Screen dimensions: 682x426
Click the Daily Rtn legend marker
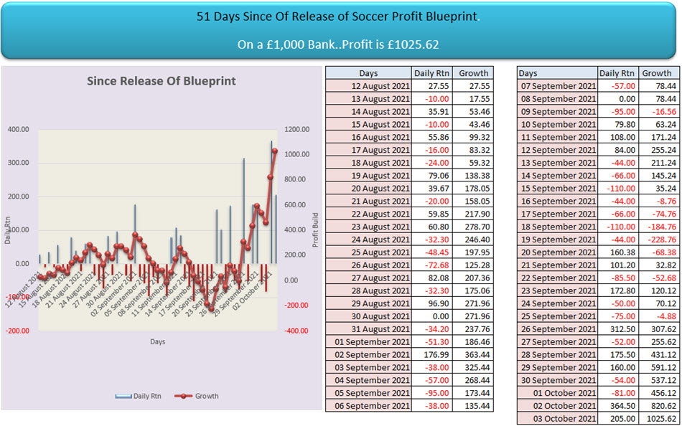tap(124, 396)
